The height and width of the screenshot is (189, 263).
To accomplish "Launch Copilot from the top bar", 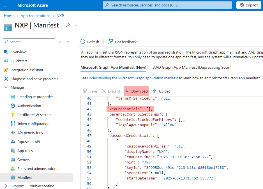I will (x=248, y=5).
